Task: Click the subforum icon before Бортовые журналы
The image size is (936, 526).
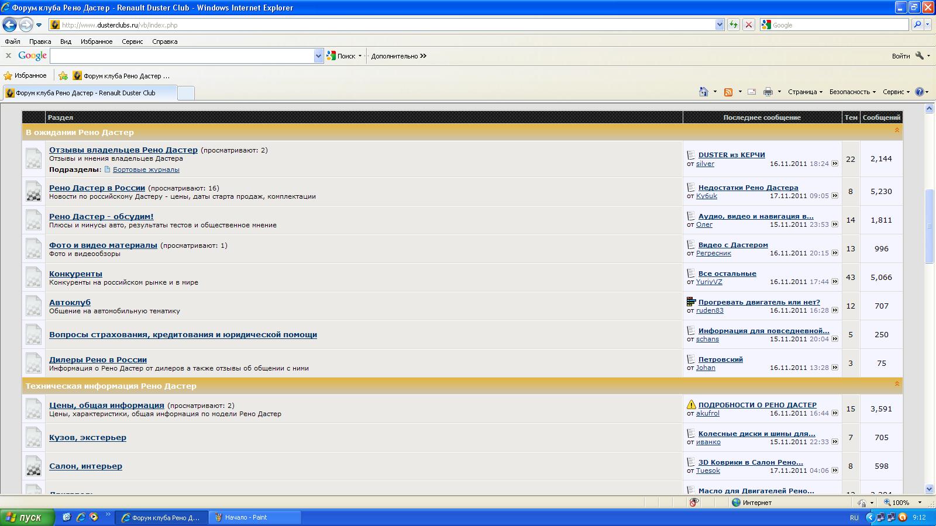Action: pos(107,169)
